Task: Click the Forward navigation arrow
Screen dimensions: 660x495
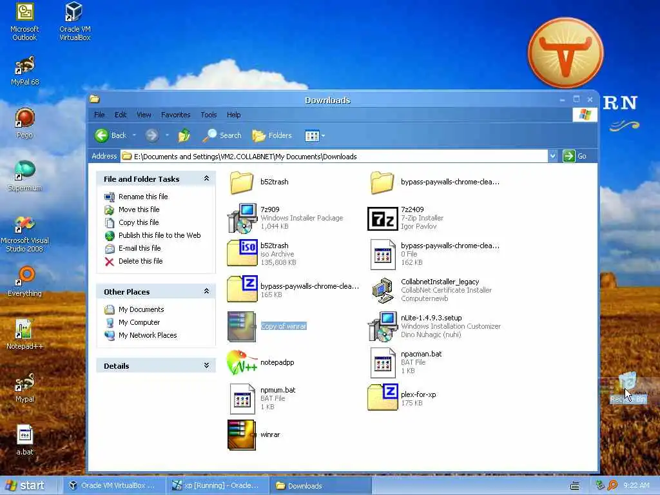Action: pos(152,135)
